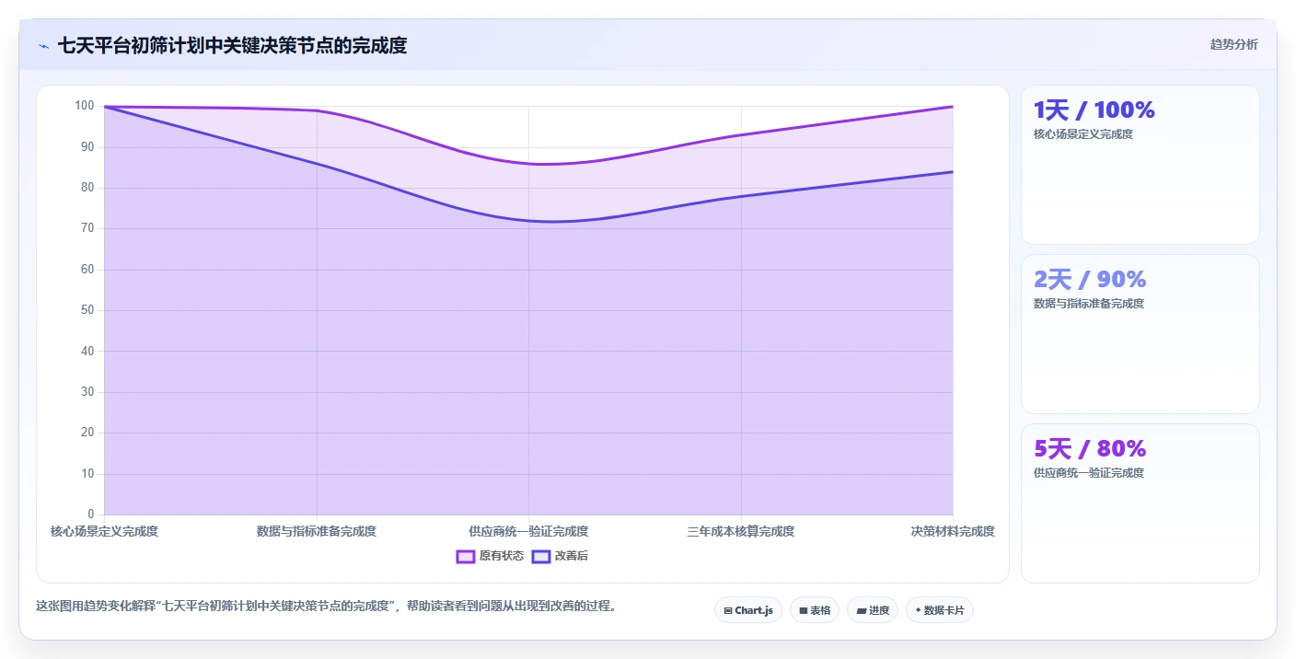The width and height of the screenshot is (1296, 659).
Task: Select the 5天 / 80% card heading
Action: click(1090, 449)
